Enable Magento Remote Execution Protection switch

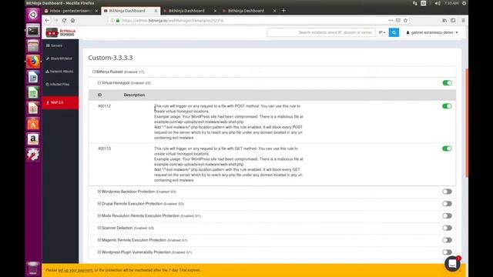(x=447, y=240)
